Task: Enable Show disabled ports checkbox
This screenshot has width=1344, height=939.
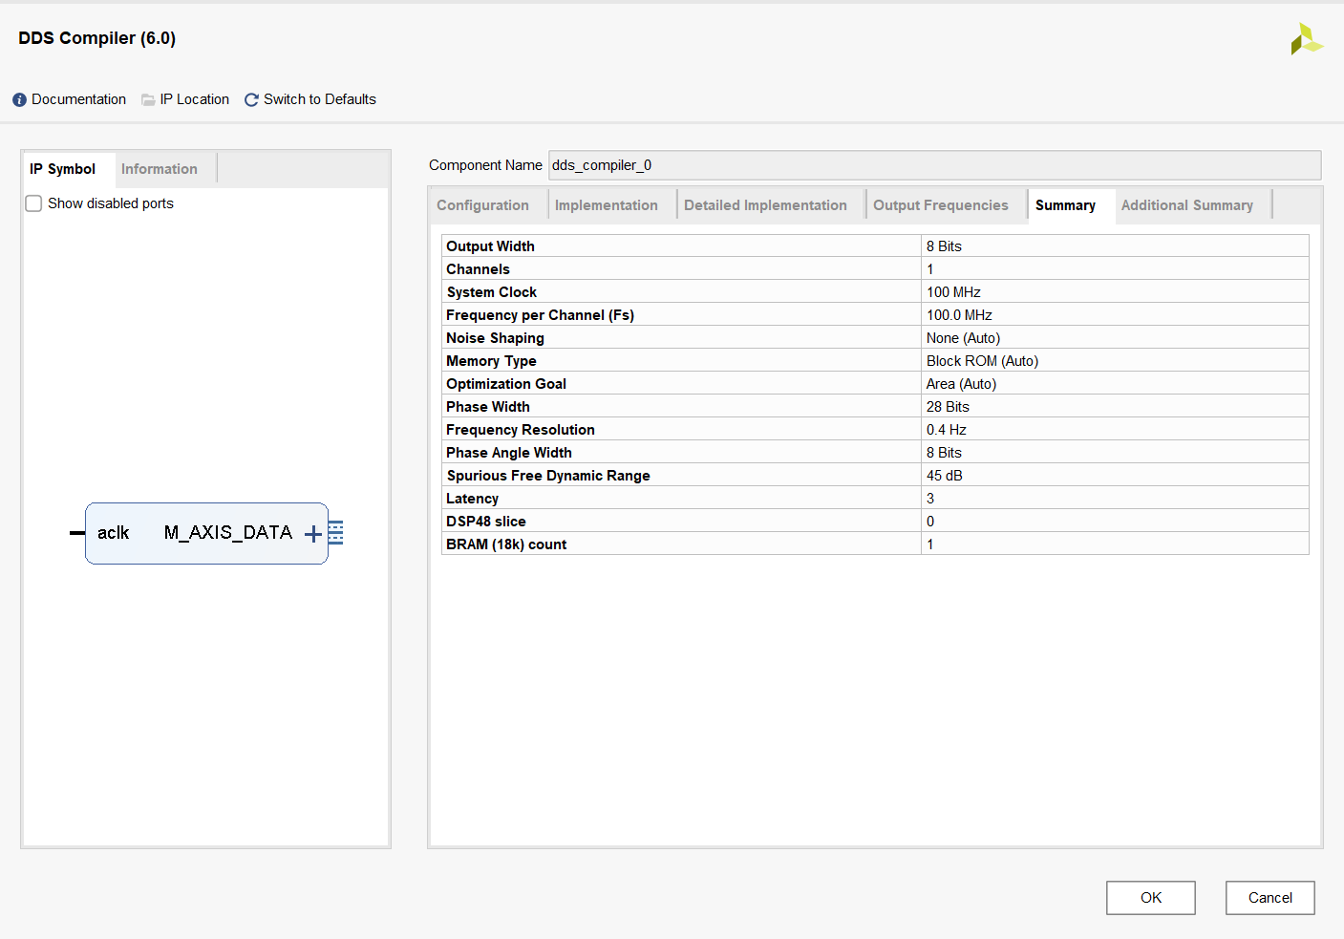Action: tap(33, 203)
